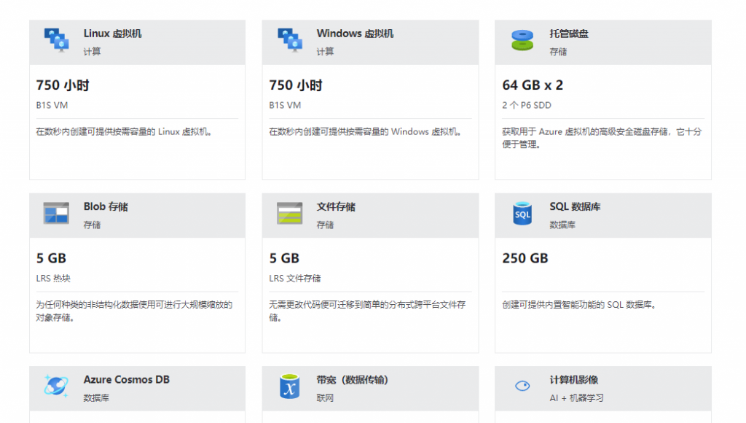Select the SQL 数据库 heading
This screenshot has height=423, width=746.
tap(575, 206)
